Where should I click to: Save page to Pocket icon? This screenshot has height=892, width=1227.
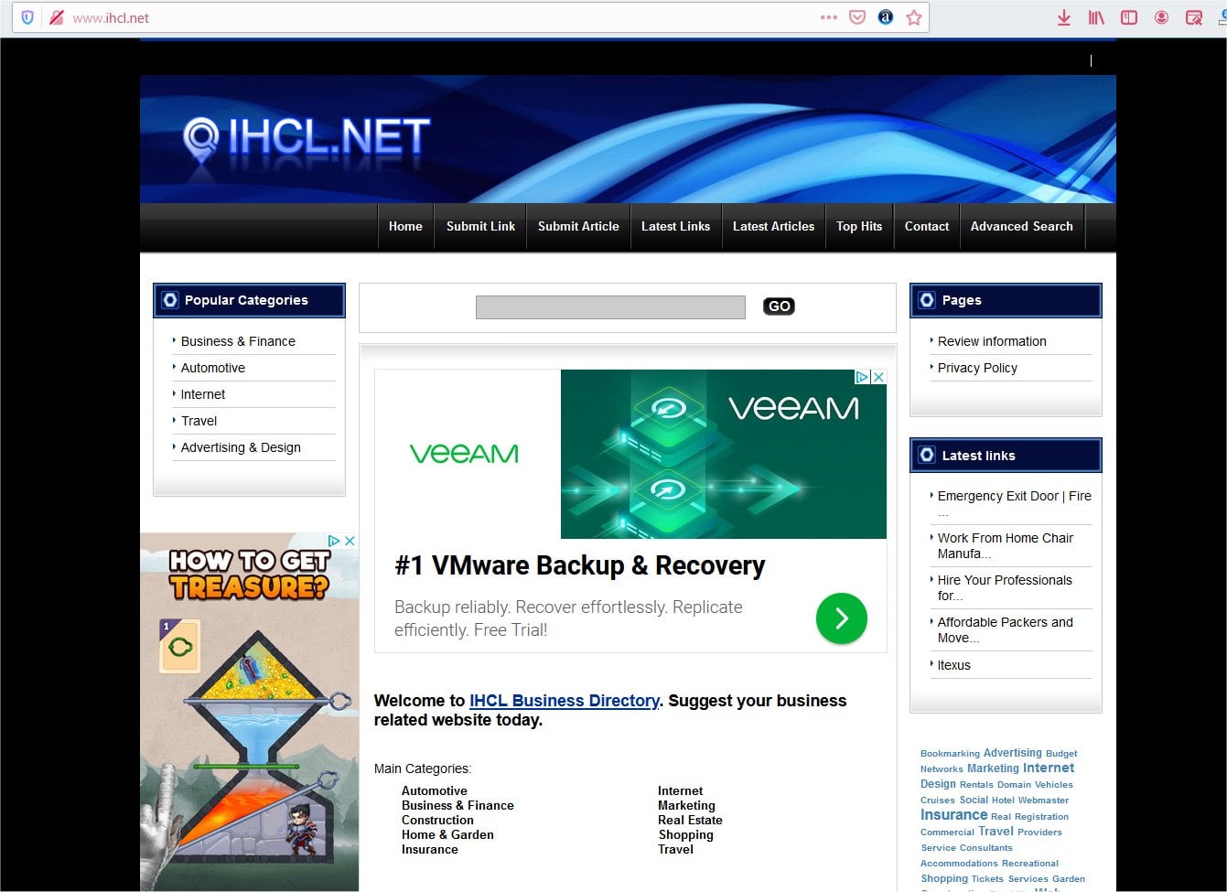pos(857,17)
